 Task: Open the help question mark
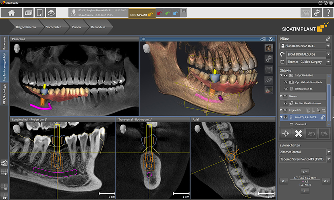point(328,12)
